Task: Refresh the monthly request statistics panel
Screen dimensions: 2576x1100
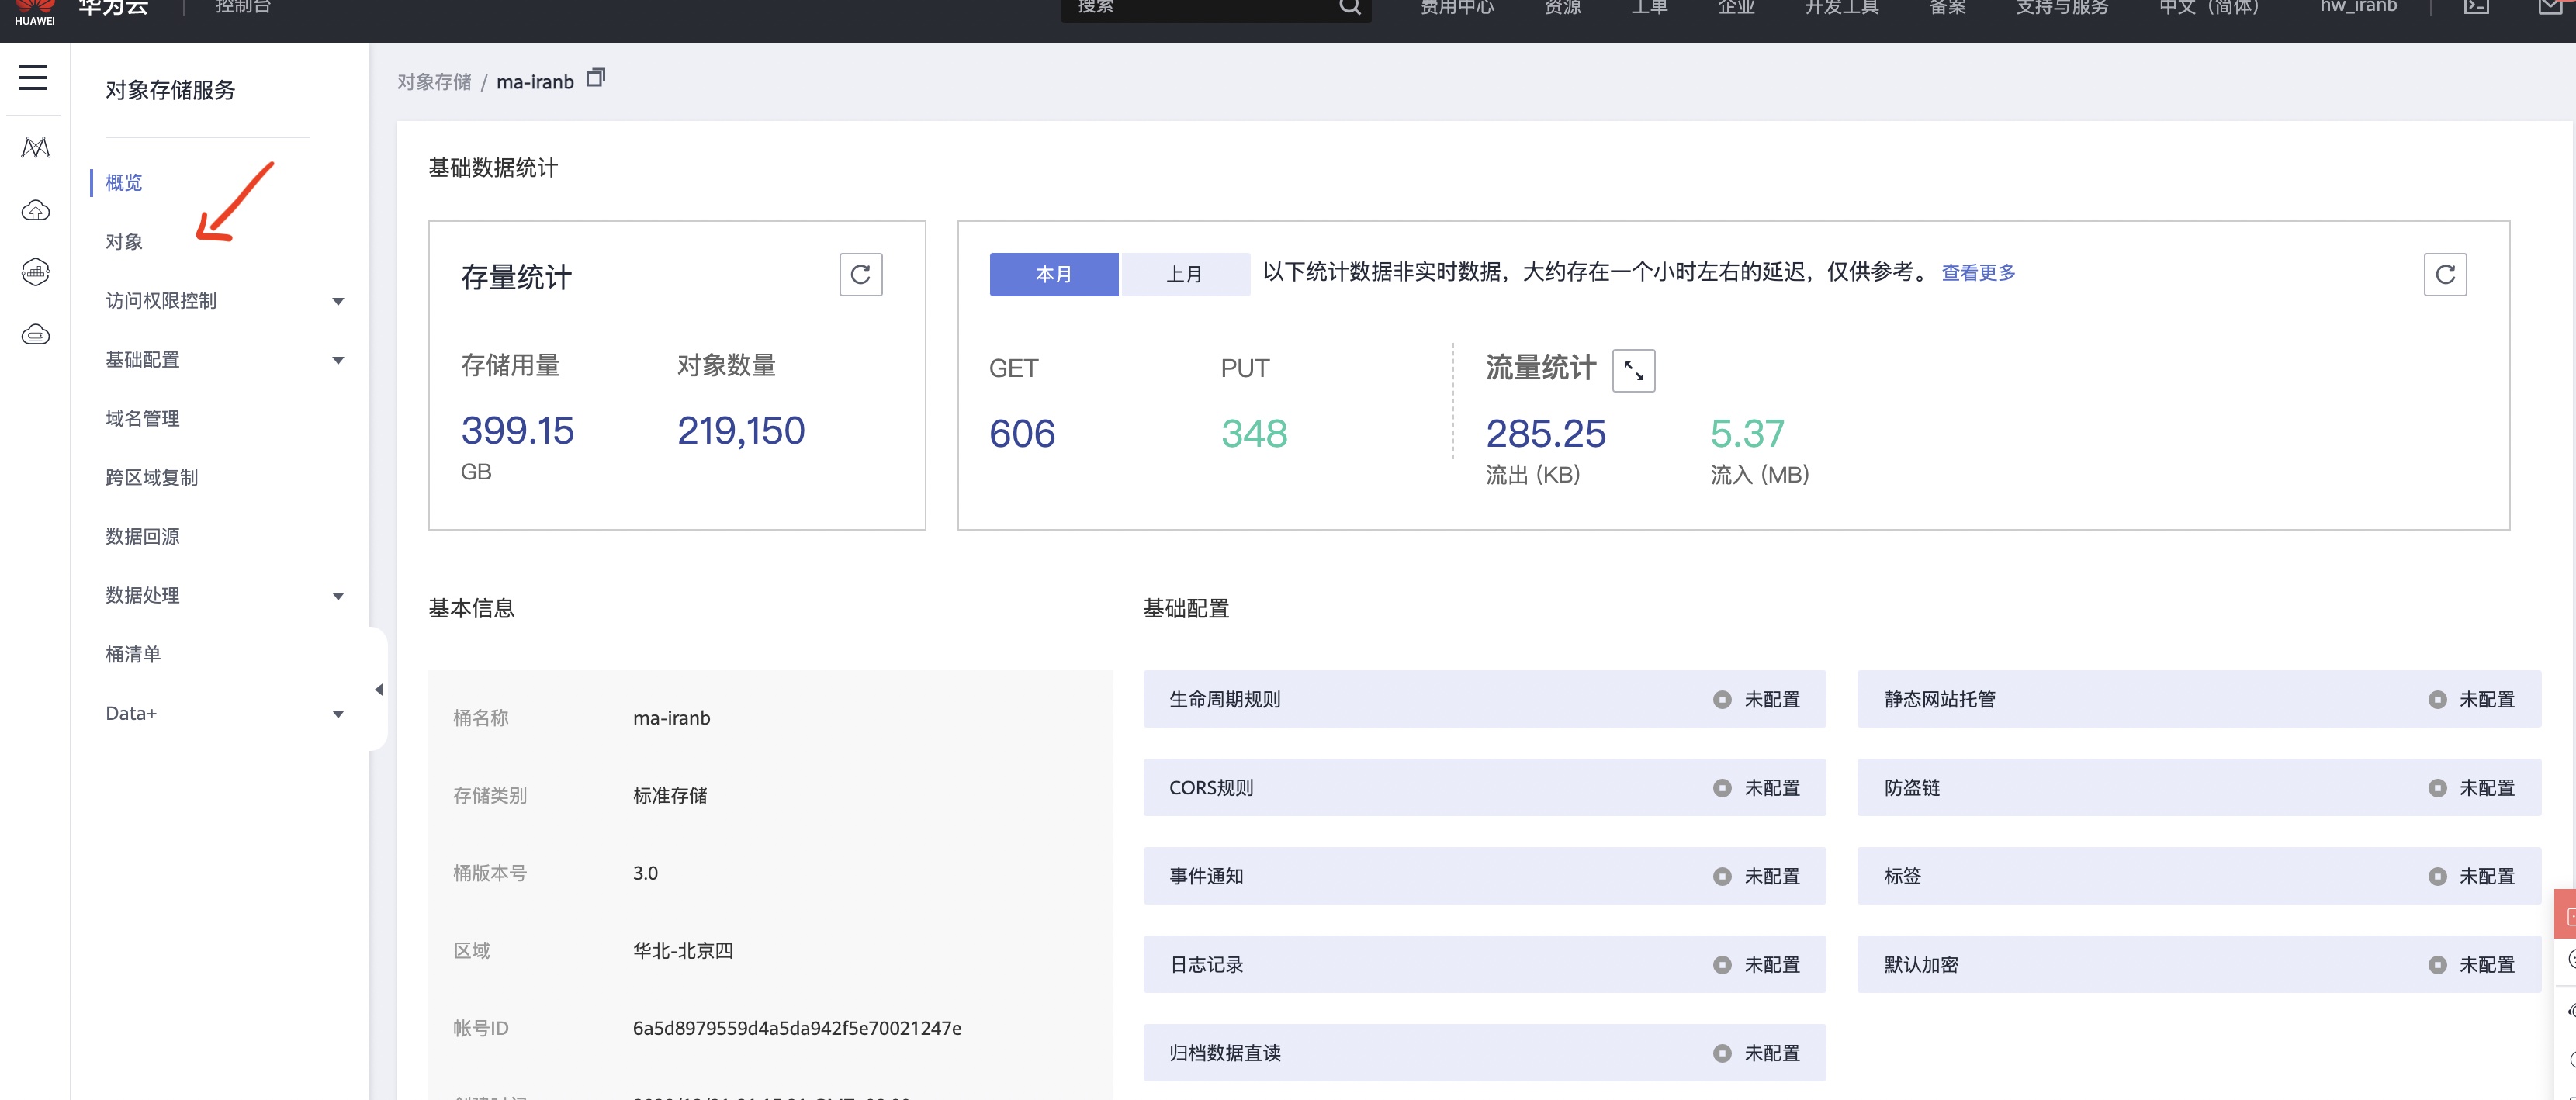Action: pyautogui.click(x=2445, y=274)
